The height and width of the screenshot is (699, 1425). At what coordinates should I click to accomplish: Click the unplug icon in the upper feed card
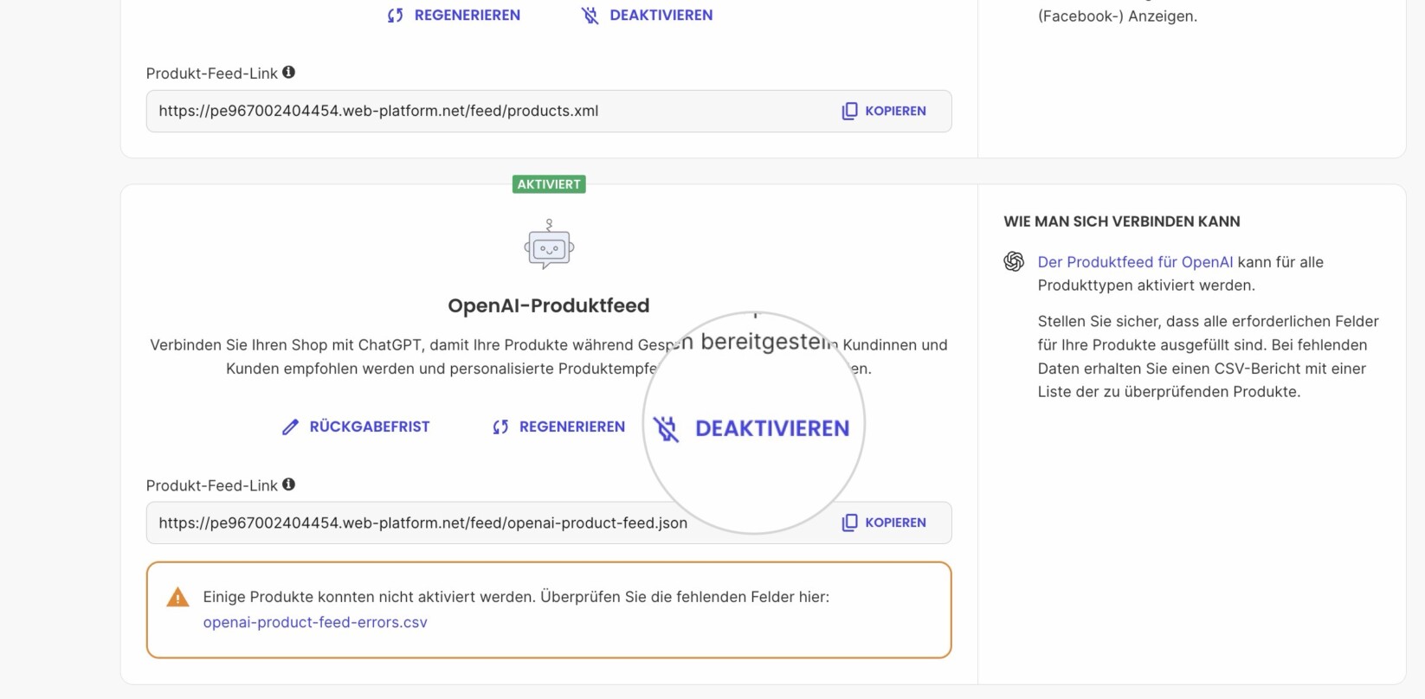coord(590,16)
